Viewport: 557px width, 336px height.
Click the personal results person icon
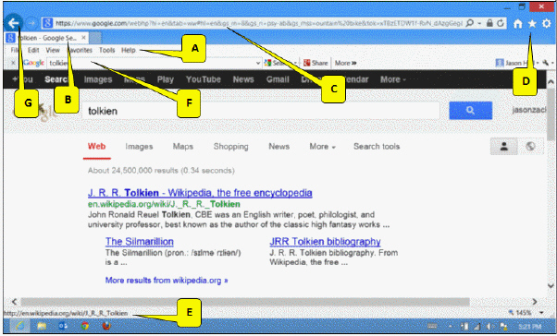[503, 147]
